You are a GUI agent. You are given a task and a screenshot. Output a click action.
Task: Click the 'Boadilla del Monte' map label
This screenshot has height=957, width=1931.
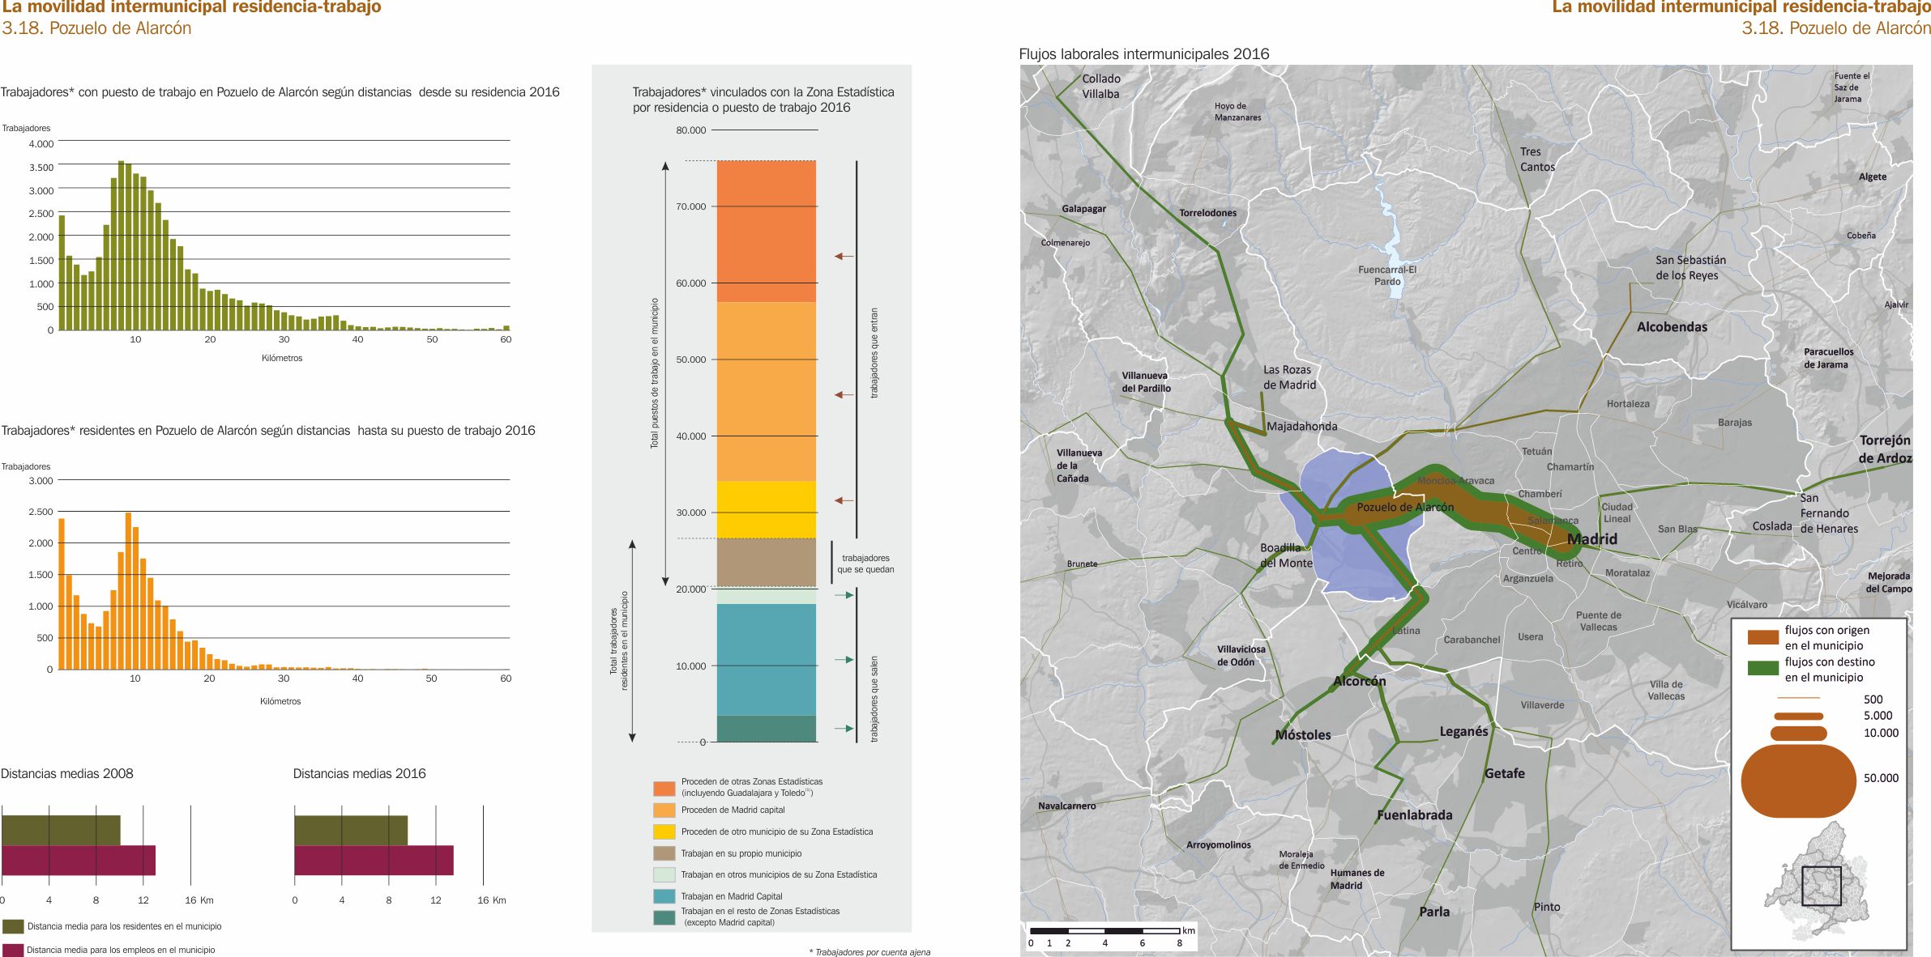tap(1286, 555)
